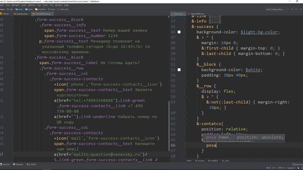Open the Run menu
303x170 pixels.
pyautogui.click(x=39, y=5)
